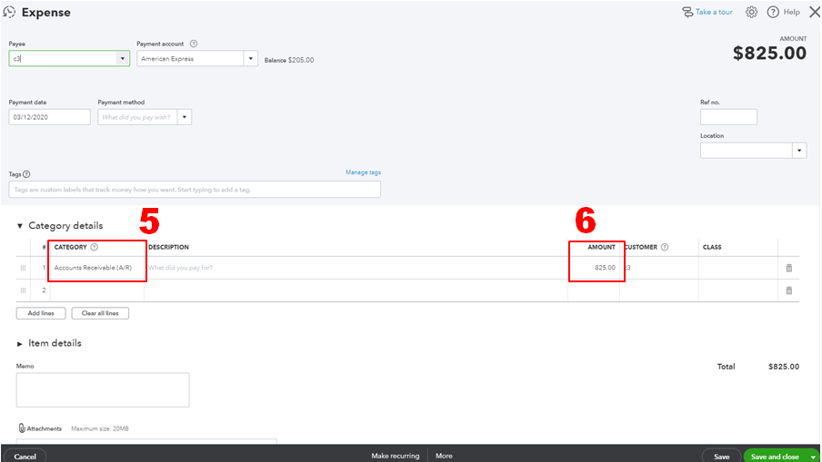Screen dimensions: 822x462
Task: Click the Customer column help icon
Action: click(x=665, y=247)
